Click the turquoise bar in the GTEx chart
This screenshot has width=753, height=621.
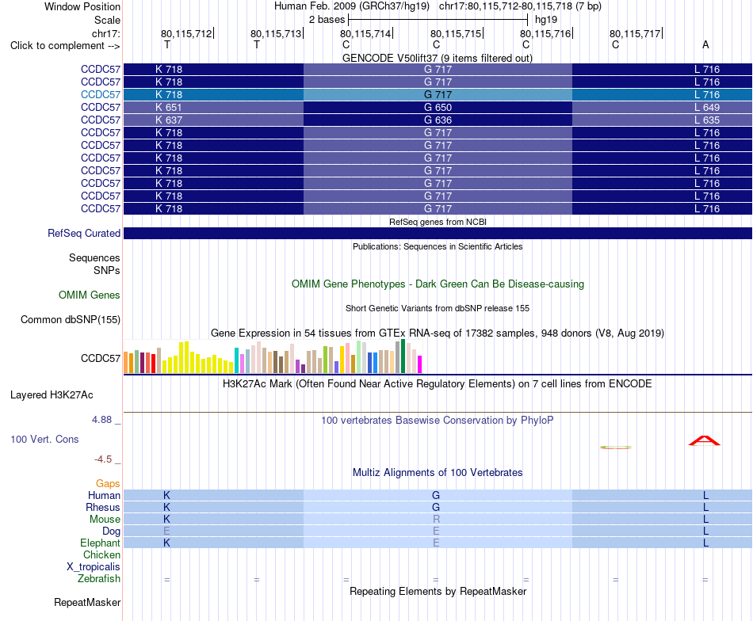point(236,360)
